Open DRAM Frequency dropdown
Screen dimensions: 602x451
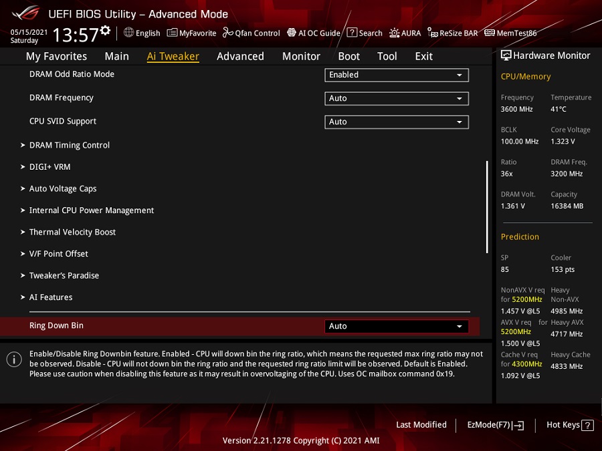397,99
